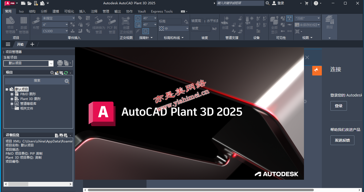Click the hamburger menu icon beside 开始 tab
364x192 pixels.
(8, 44)
